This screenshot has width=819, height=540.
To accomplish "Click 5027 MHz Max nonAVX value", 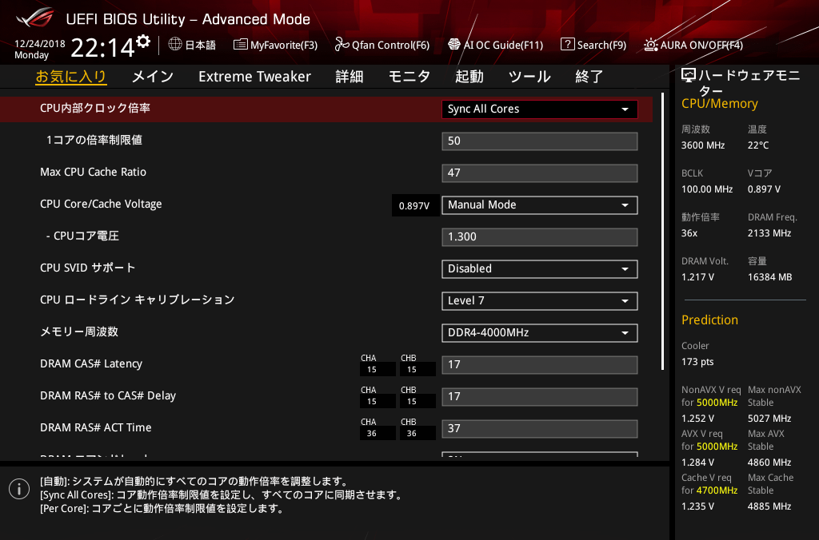I will click(x=769, y=419).
